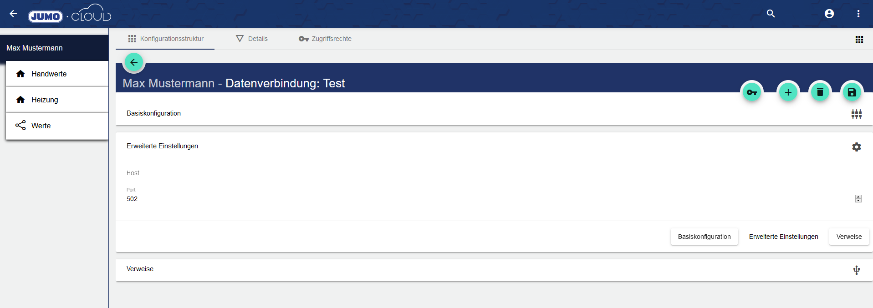Click the apps grid icon at right

point(859,40)
